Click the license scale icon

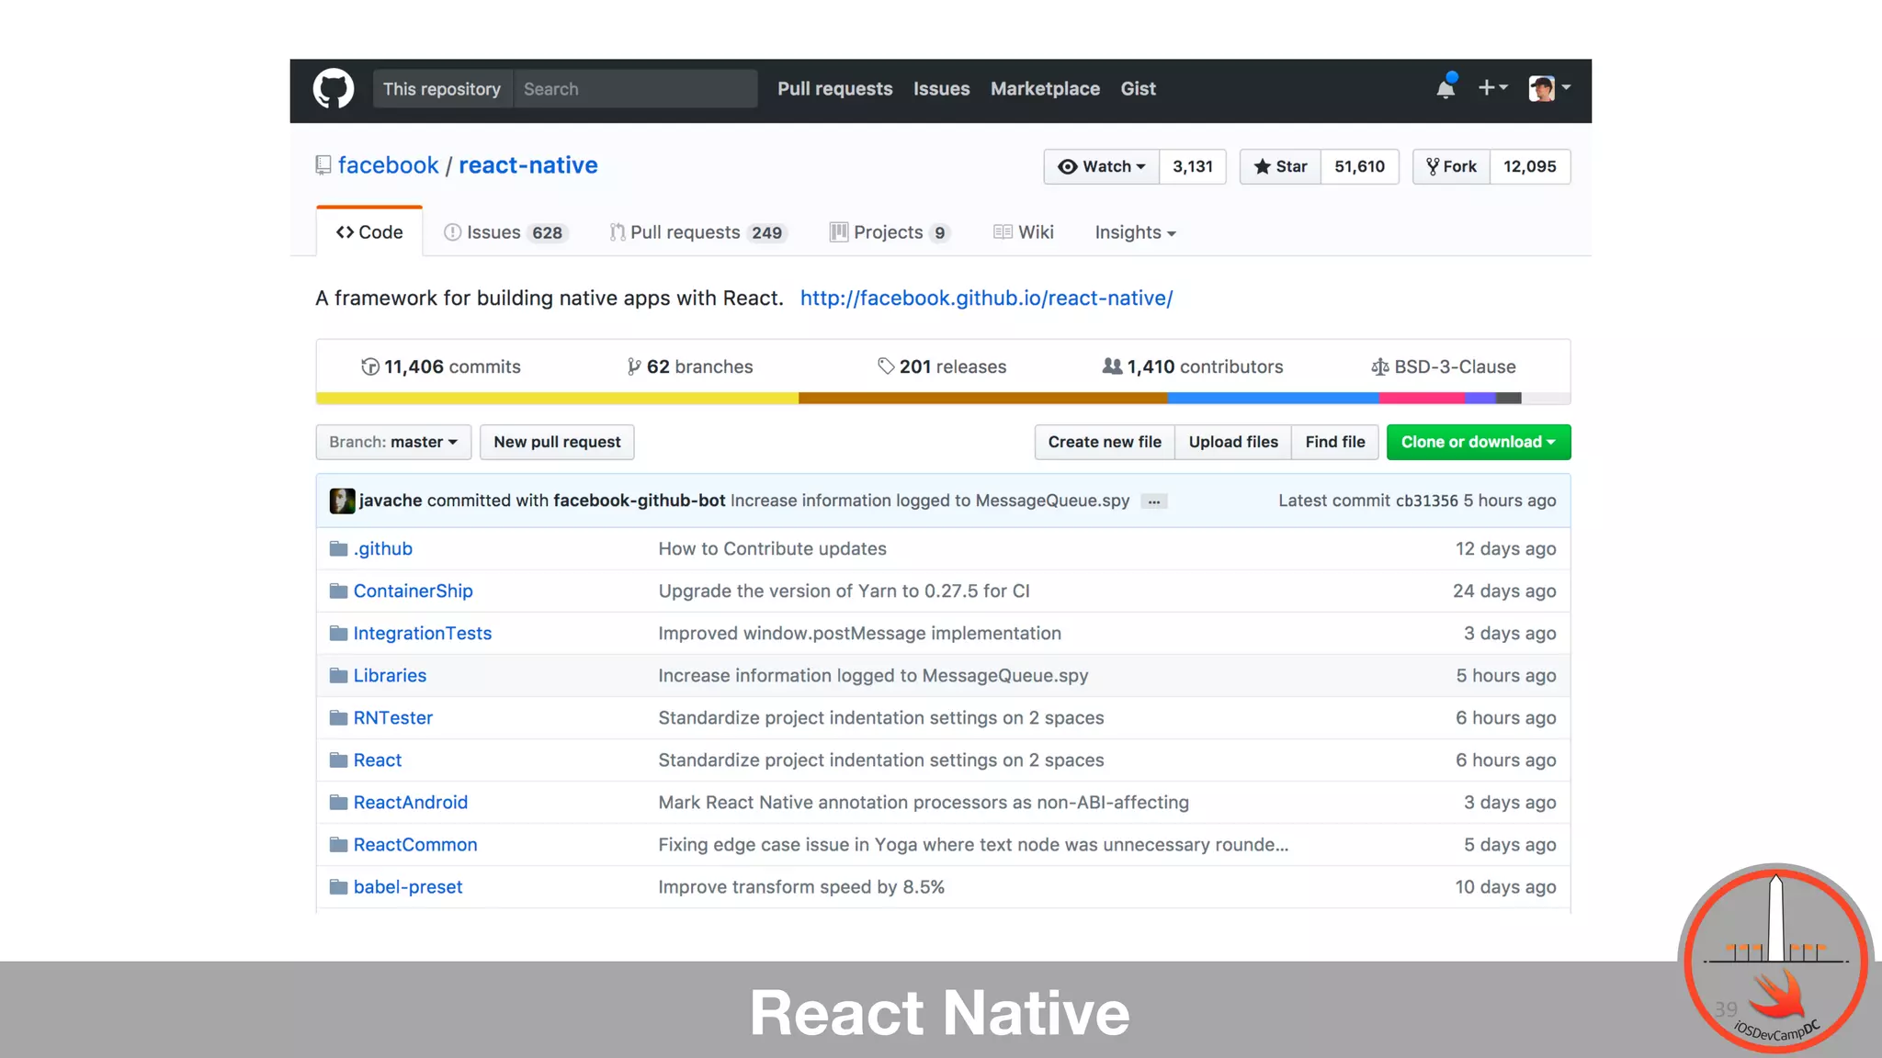tap(1379, 367)
